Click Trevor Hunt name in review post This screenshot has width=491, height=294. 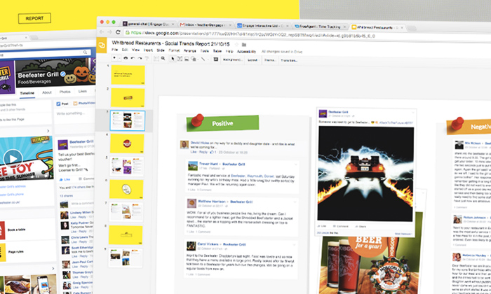point(208,164)
